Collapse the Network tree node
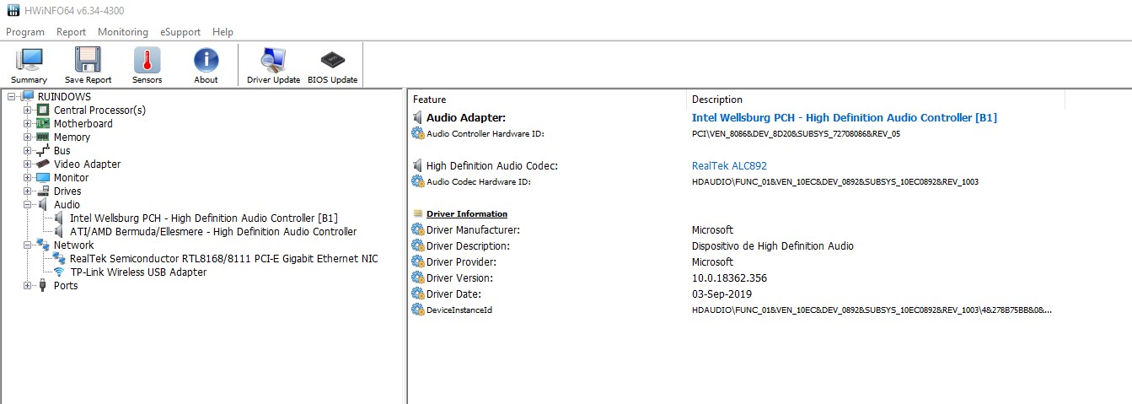 (28, 245)
